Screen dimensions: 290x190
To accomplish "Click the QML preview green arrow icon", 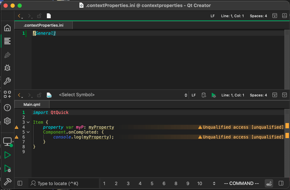I will click(x=213, y=95).
